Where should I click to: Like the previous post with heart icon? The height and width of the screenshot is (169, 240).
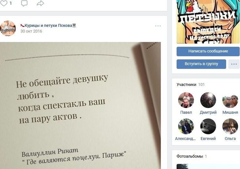(4, 3)
